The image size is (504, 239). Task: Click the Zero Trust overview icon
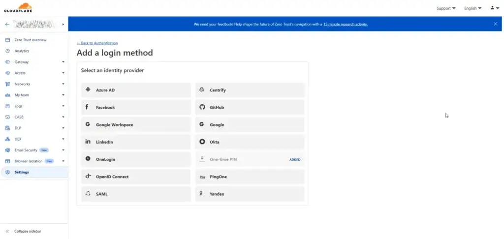pos(8,40)
